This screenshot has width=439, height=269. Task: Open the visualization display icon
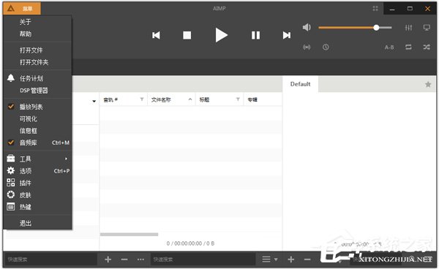[x=427, y=27]
